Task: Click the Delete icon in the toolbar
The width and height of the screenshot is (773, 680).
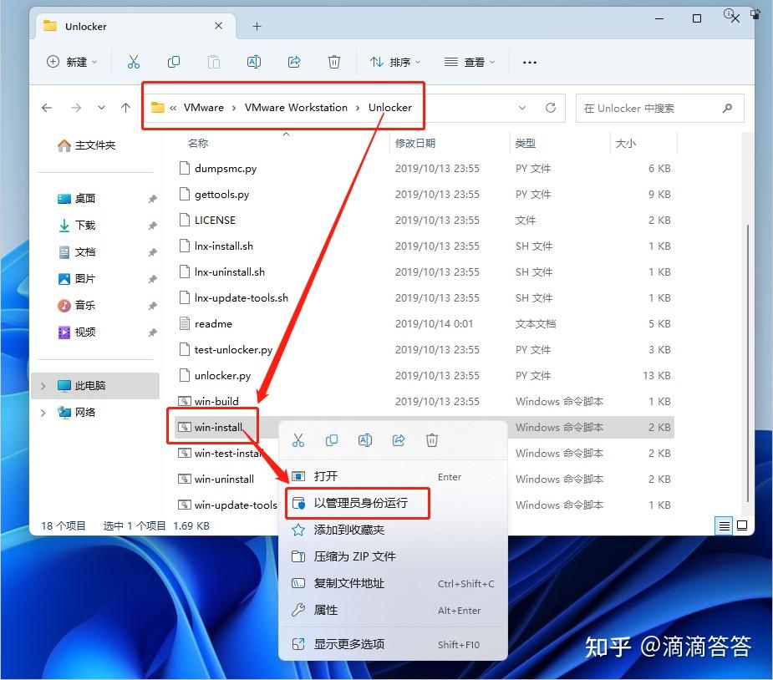Action: pos(334,62)
